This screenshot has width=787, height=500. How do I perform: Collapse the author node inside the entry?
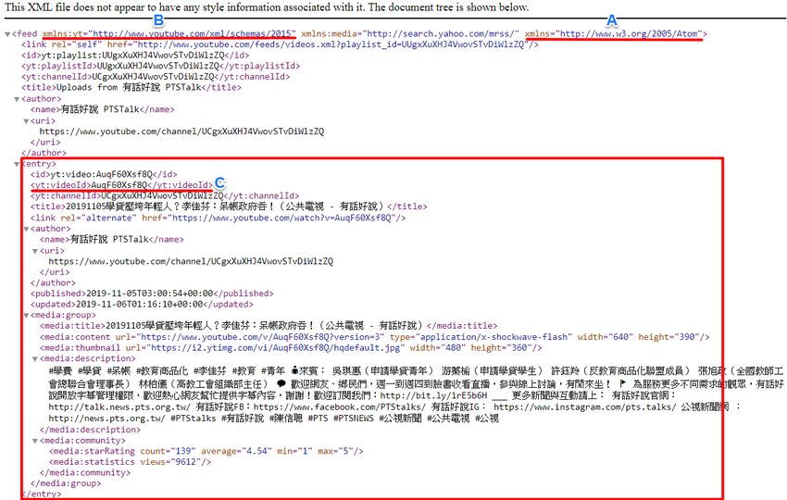[26, 229]
